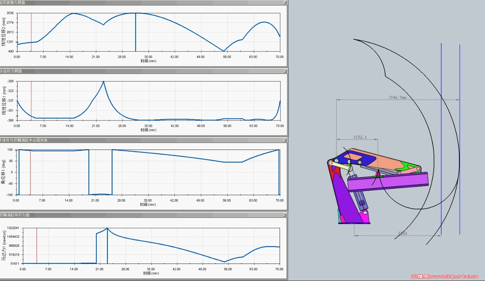Select the 小连杆力臂值 plot title bar
This screenshot has height=281, width=485.
click(x=144, y=71)
